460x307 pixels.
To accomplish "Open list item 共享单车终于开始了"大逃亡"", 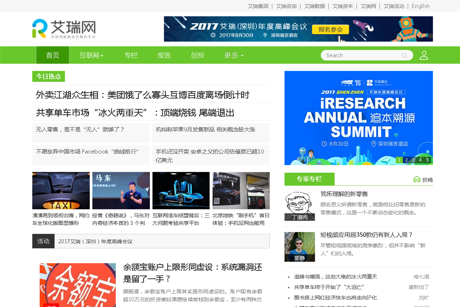I will [329, 287].
